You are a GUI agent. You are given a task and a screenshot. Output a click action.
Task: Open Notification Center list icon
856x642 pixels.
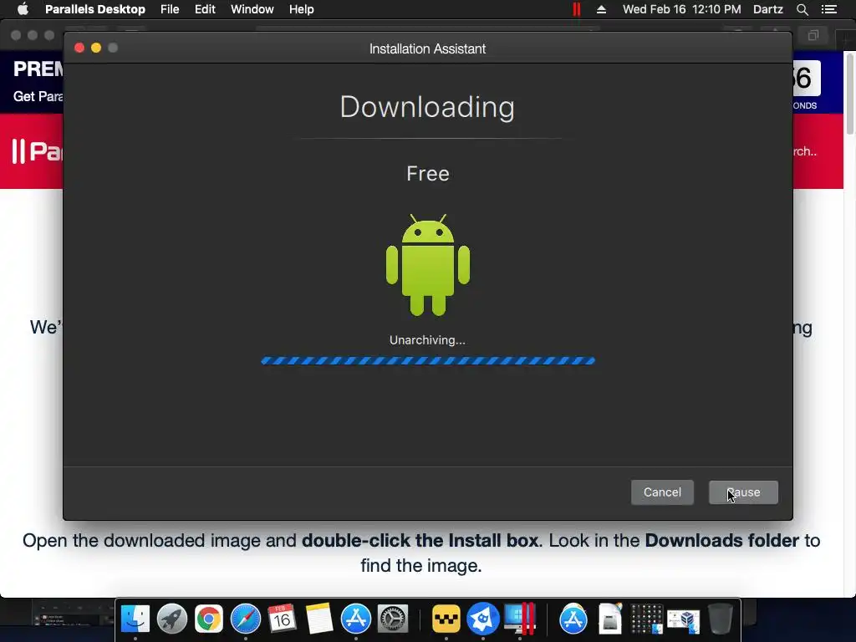828,9
